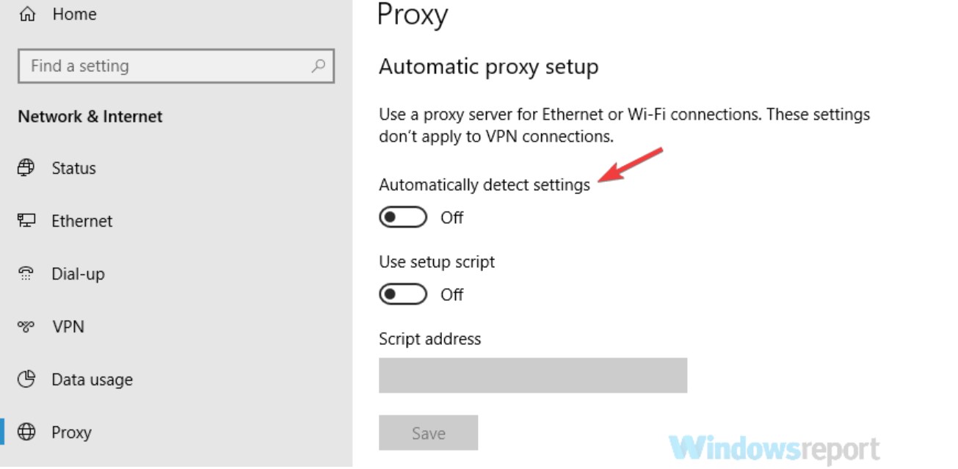
Task: Click the Dial-up icon
Action: click(x=26, y=274)
